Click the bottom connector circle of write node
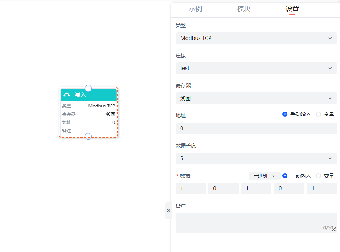Viewport: 340px width, 252px height. pos(88,136)
